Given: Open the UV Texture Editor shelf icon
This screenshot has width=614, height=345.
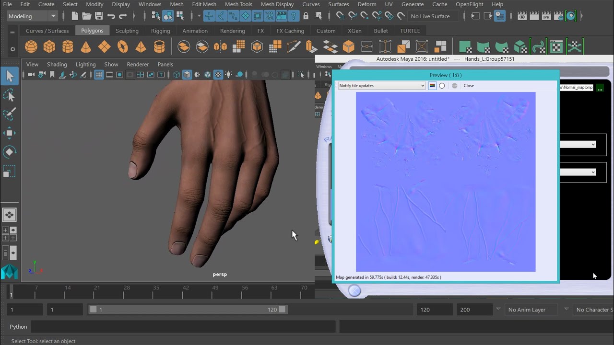Looking at the screenshot, I should coord(556,46).
